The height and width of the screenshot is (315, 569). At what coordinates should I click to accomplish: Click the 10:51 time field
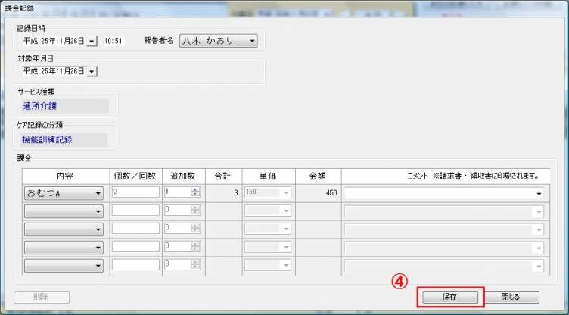tap(114, 41)
